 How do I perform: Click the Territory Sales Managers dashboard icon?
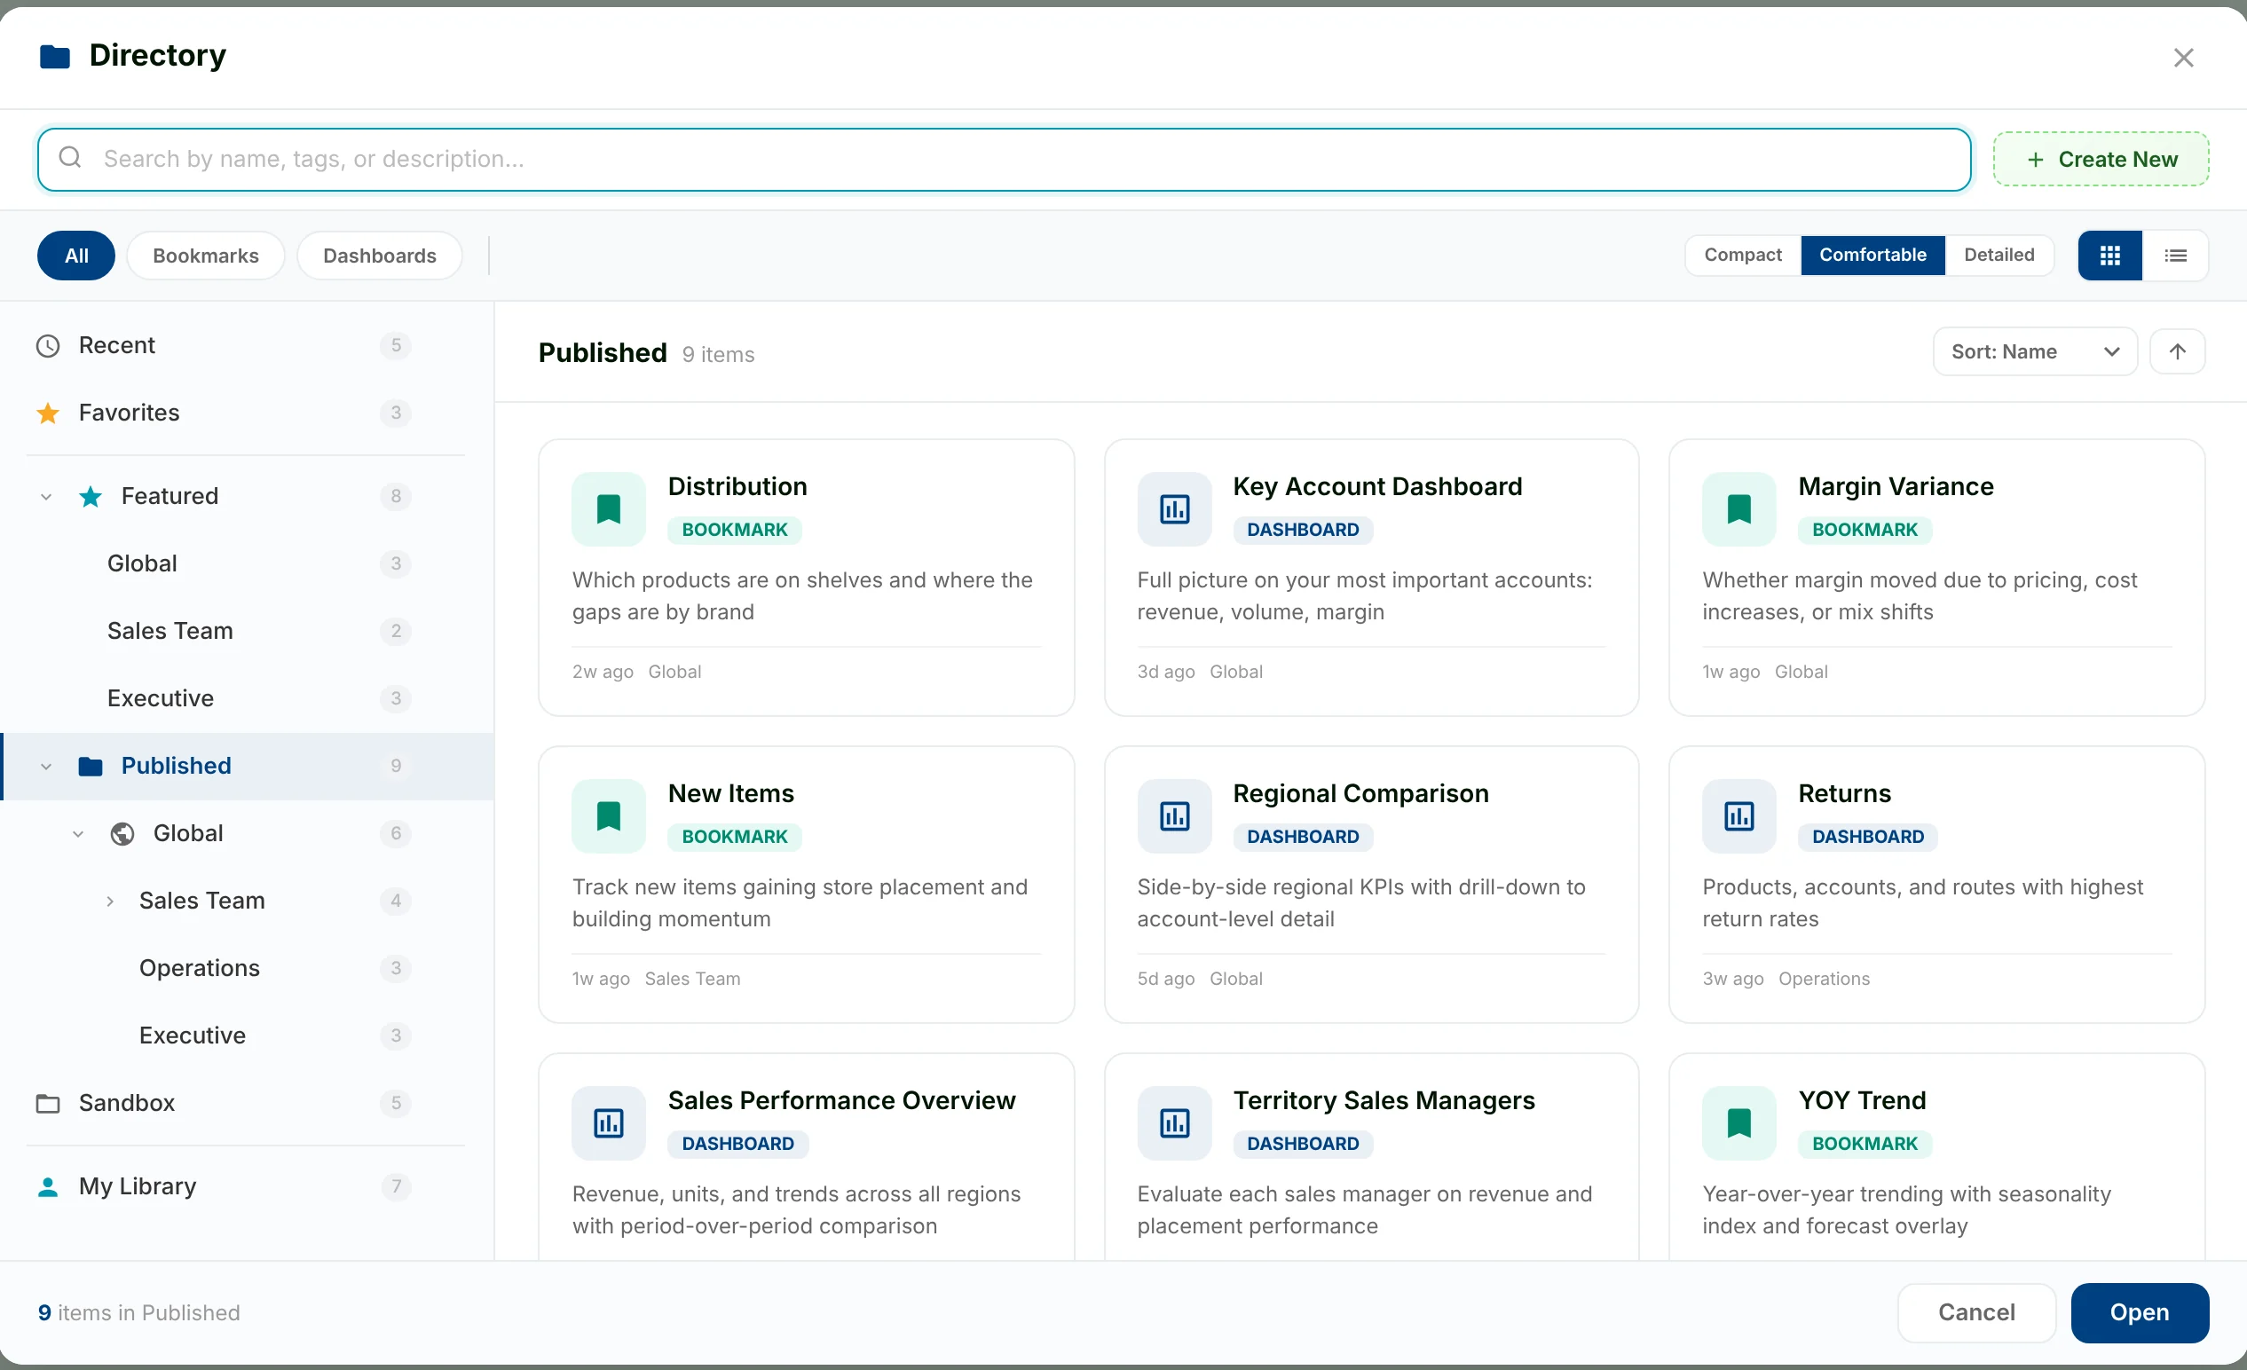[x=1174, y=1123]
